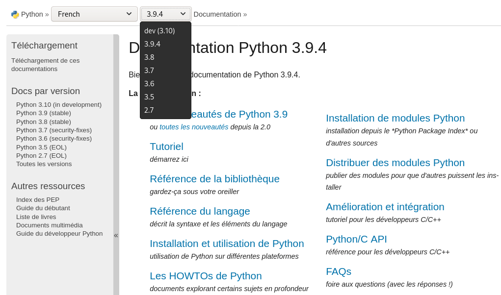Select version 3.6 in the dropdown list

pos(149,84)
